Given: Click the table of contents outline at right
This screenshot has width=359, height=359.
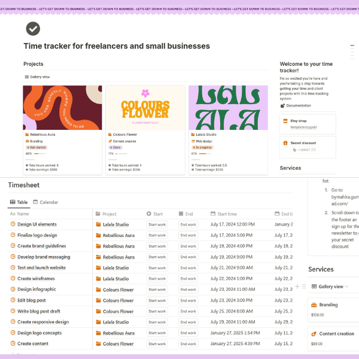Looking at the screenshot, I should [352, 52].
